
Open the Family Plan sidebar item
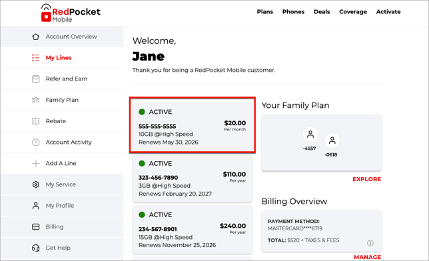(62, 100)
